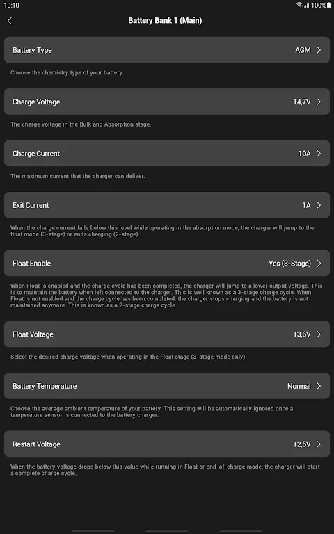Image resolution: width=334 pixels, height=534 pixels.
Task: Tap the Battery Bank 1 (Main) title
Action: [165, 21]
